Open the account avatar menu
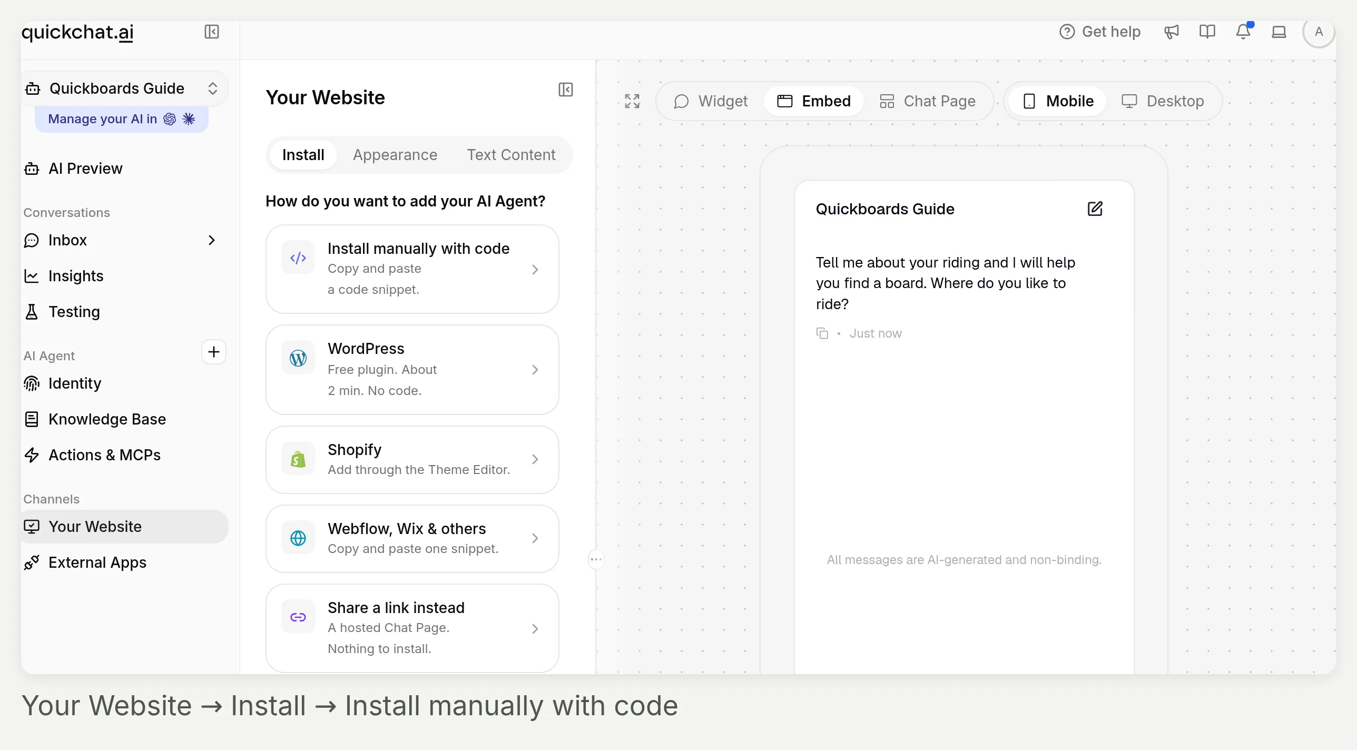This screenshot has height=750, width=1357. tap(1319, 32)
